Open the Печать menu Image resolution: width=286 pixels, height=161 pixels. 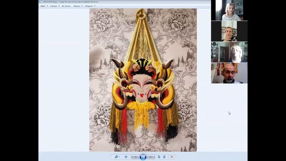(x=54, y=6)
